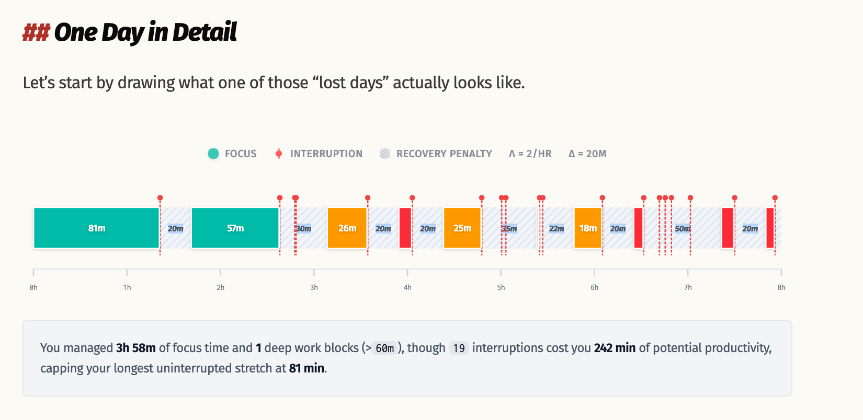Click the 50m recovery penalty label
Image resolution: width=863 pixels, height=420 pixels.
(x=682, y=229)
